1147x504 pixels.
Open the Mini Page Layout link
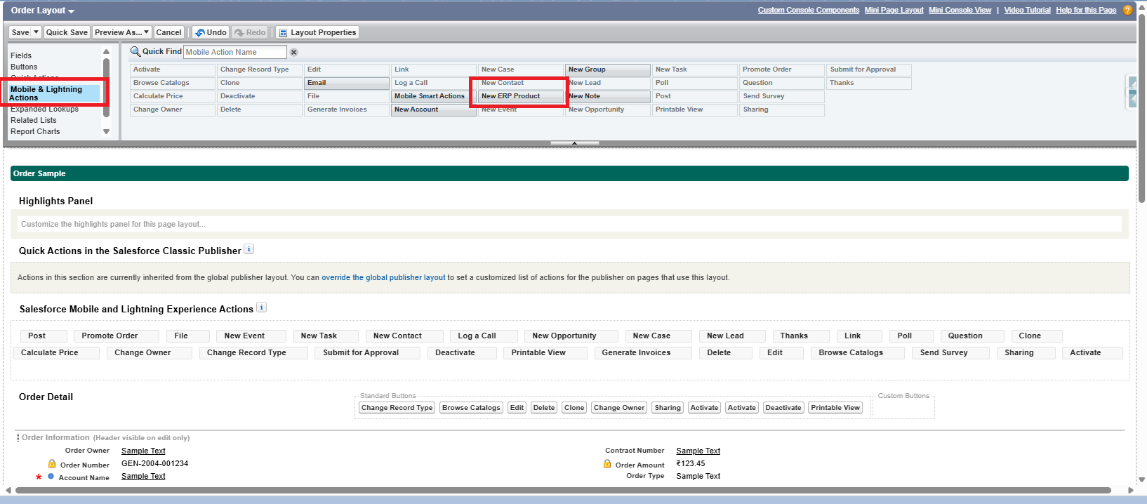[894, 10]
